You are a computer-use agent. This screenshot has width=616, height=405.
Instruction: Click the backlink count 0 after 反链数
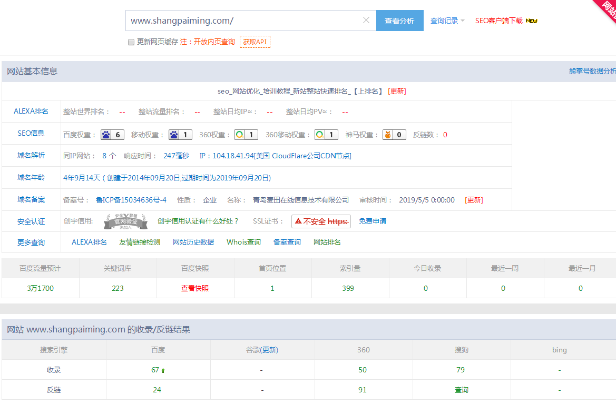click(x=445, y=135)
